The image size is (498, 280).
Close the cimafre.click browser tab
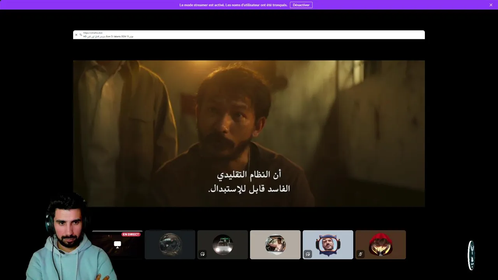point(76,35)
